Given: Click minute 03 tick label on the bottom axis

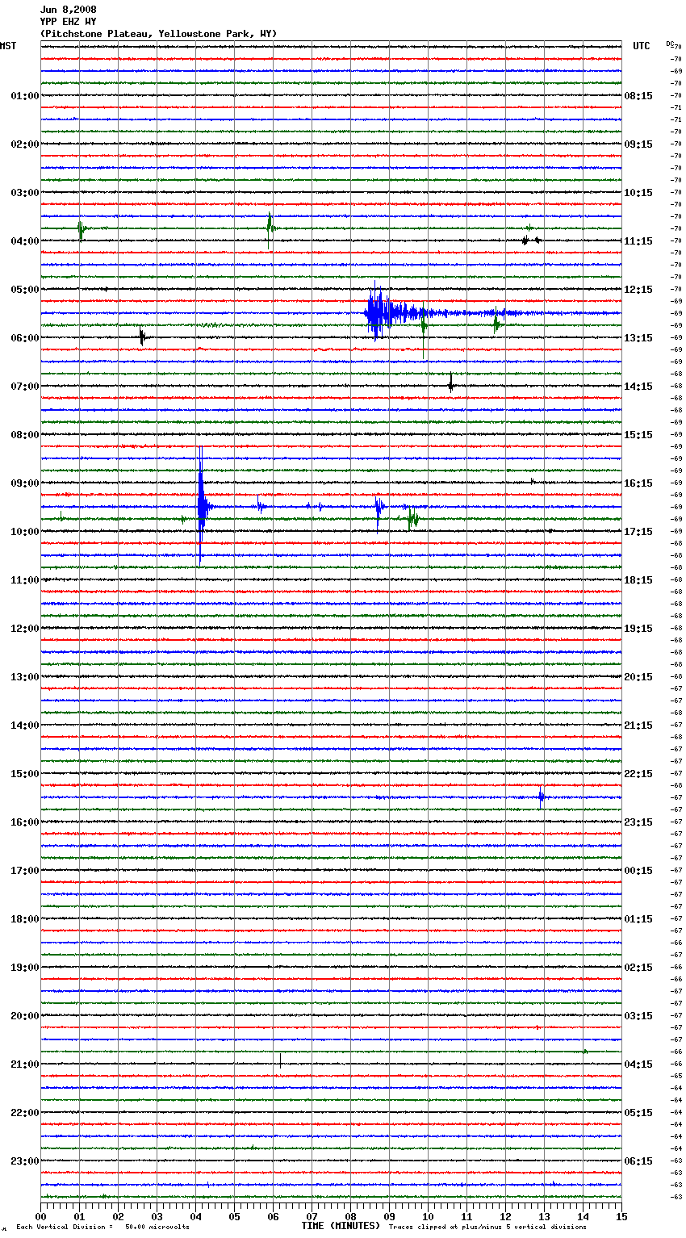Looking at the screenshot, I should (x=157, y=1216).
